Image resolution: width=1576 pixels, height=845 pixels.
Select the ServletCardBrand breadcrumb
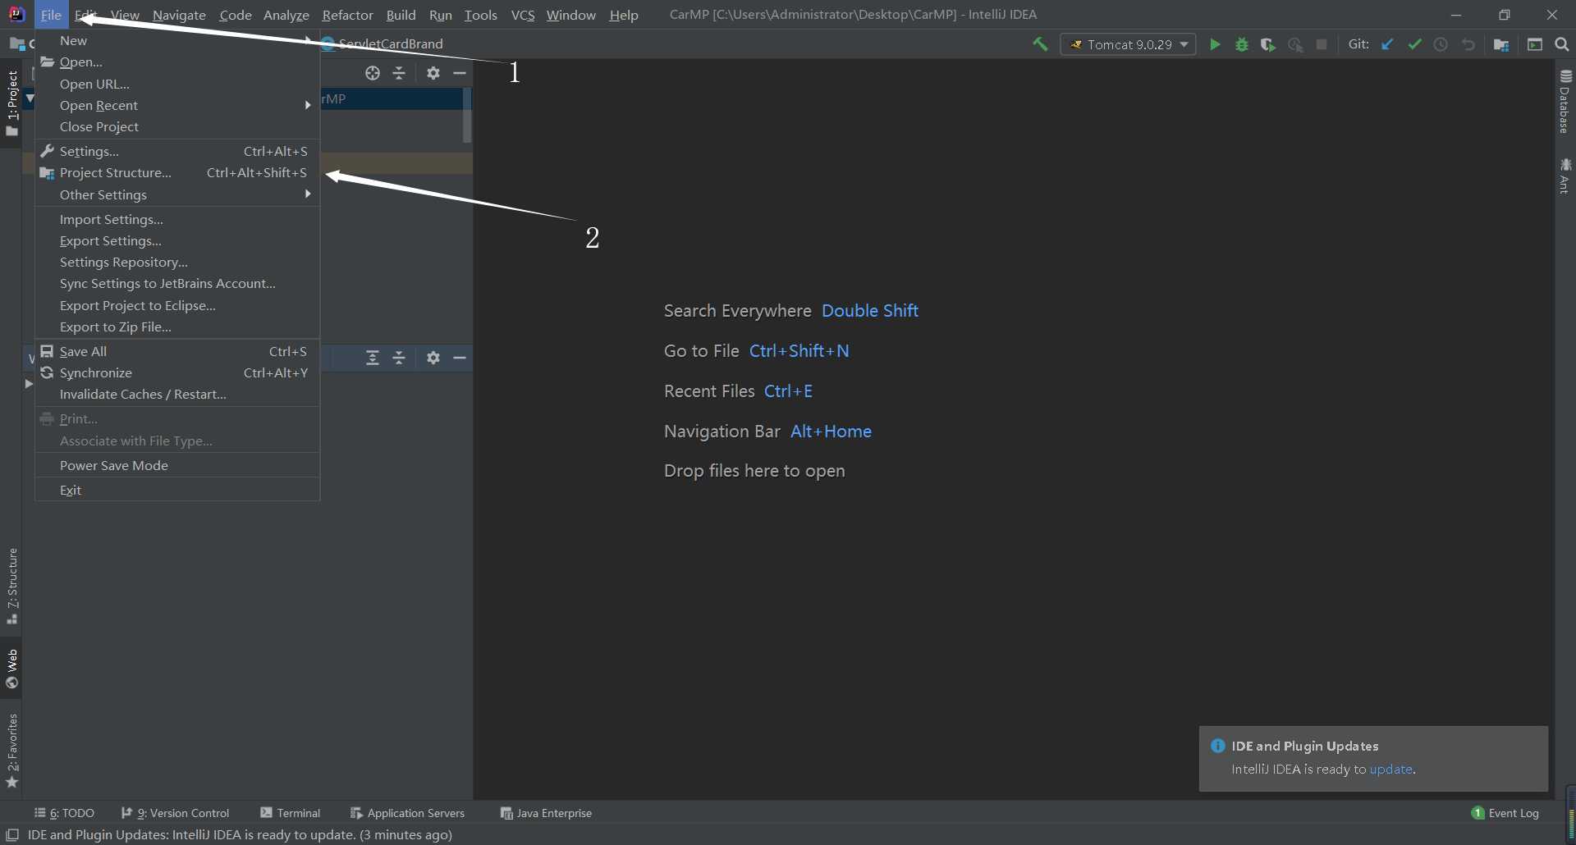[x=383, y=43]
